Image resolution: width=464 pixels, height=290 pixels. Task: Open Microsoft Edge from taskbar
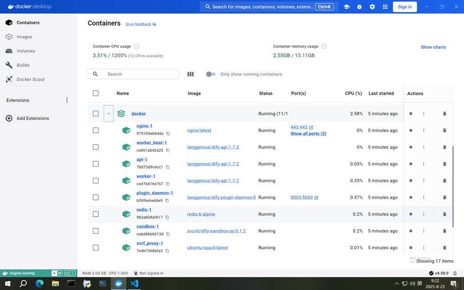coord(39,284)
